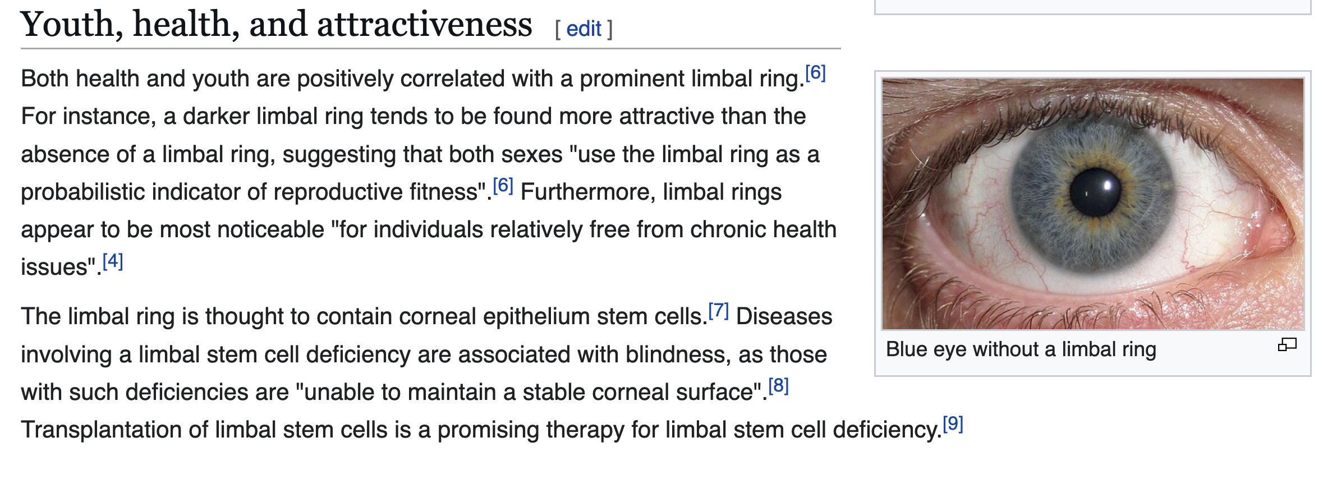Click the enlarge icon beside the image caption
Screen dimensions: 1323x479
tap(1287, 345)
